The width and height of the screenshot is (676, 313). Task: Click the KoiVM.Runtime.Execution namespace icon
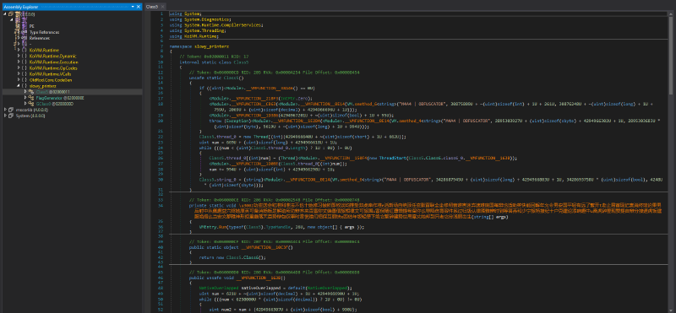[x=25, y=62]
